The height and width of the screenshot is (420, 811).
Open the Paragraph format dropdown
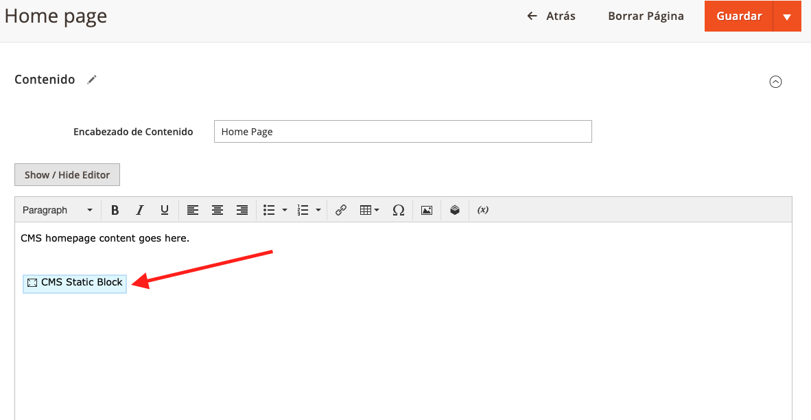tap(58, 210)
